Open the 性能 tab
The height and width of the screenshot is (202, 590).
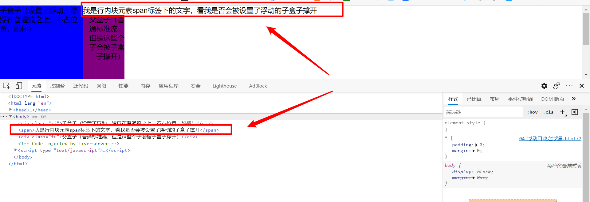(124, 86)
